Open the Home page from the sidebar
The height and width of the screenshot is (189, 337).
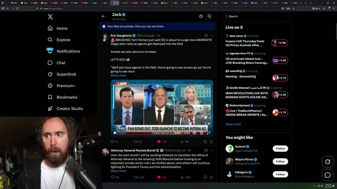pos(58,28)
